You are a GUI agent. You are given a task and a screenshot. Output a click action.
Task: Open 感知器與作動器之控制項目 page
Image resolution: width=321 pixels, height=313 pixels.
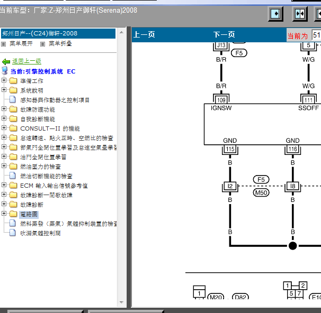click(x=55, y=100)
